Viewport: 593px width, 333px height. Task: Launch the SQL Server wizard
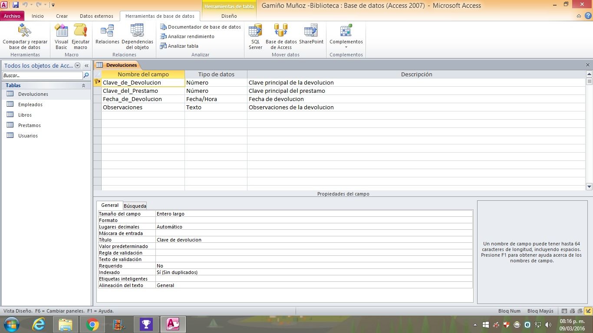click(x=255, y=36)
